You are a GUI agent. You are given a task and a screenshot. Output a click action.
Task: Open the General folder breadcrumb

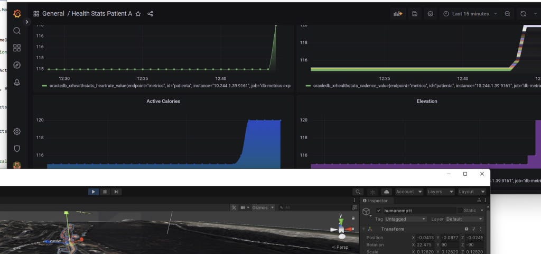click(x=53, y=14)
